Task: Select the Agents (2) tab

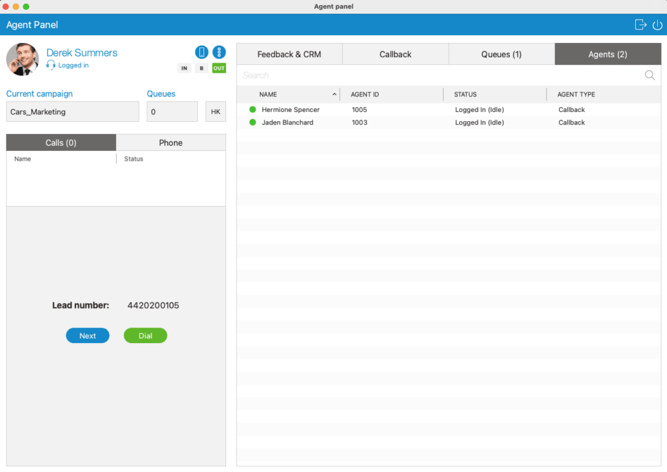Action: (608, 55)
